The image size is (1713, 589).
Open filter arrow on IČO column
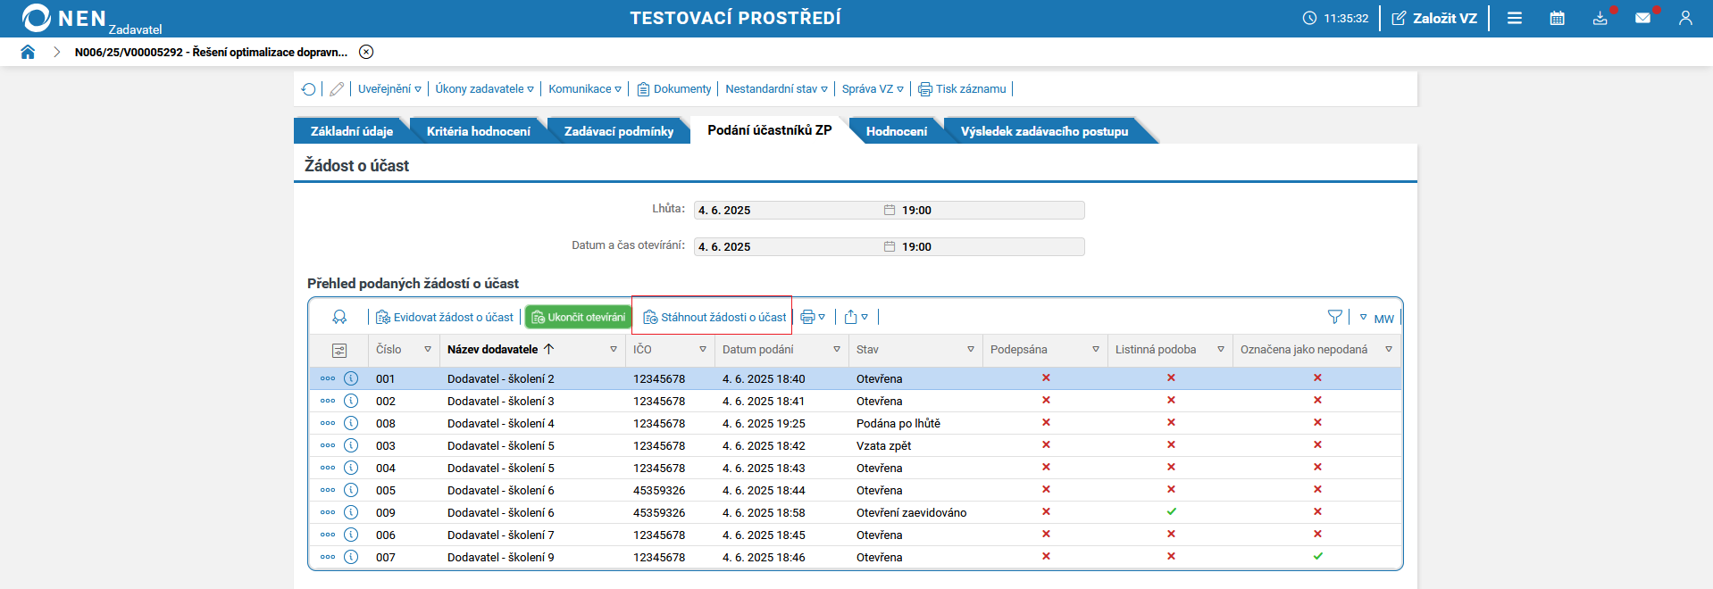(703, 350)
